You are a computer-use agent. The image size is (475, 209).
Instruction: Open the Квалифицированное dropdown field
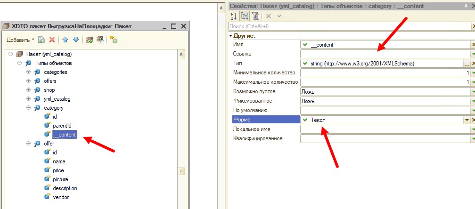pos(385,138)
